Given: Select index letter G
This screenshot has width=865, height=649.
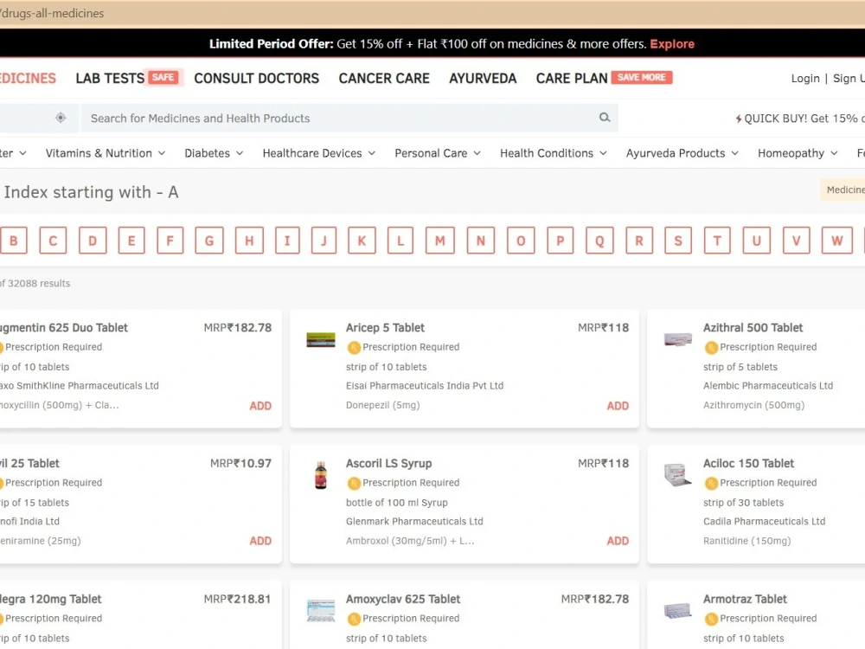Looking at the screenshot, I should (209, 240).
